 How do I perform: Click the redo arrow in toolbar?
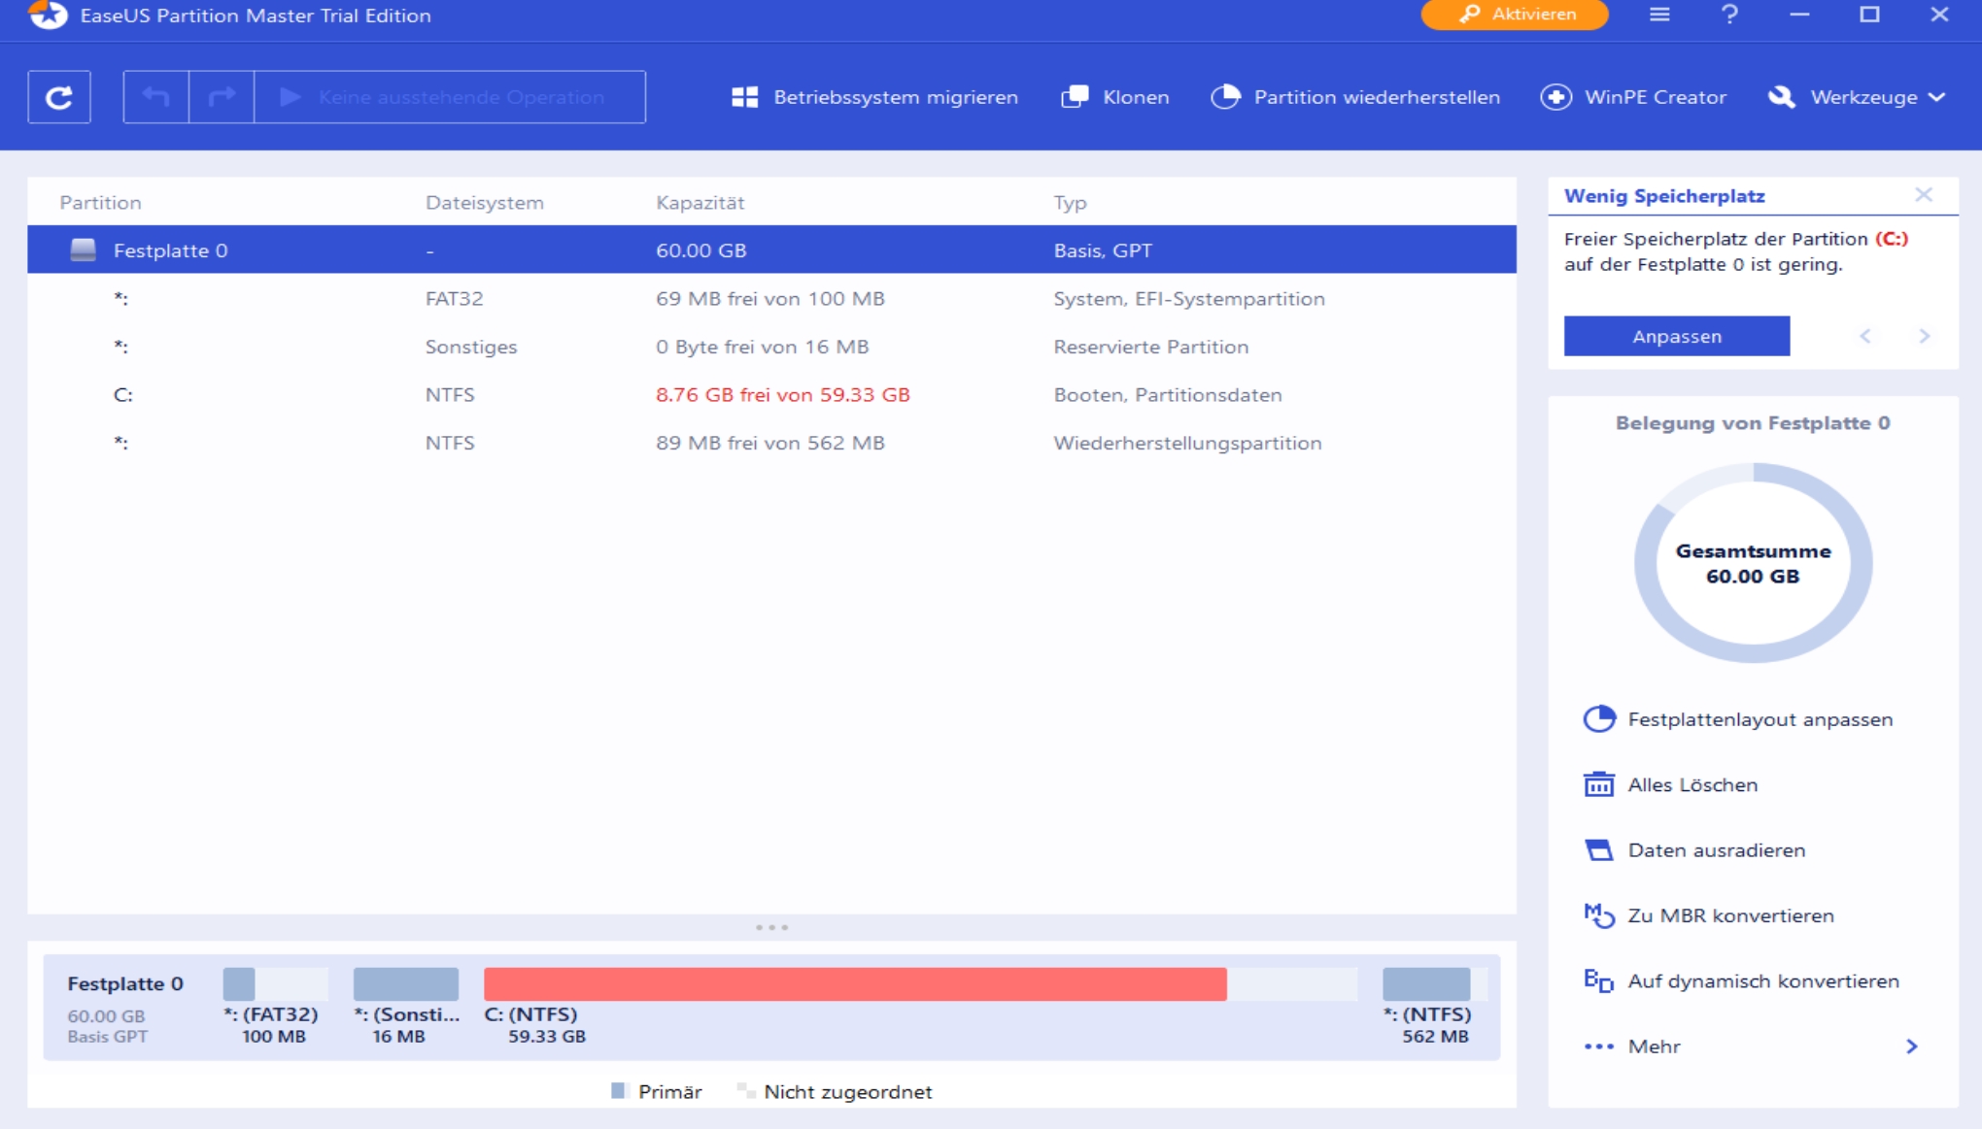222,97
